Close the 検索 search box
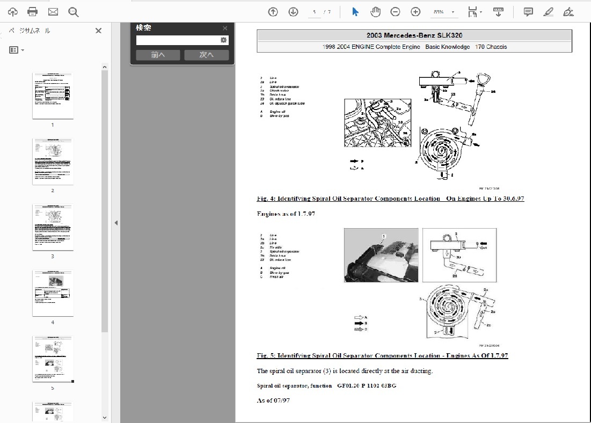The width and height of the screenshot is (591, 423). (x=225, y=28)
